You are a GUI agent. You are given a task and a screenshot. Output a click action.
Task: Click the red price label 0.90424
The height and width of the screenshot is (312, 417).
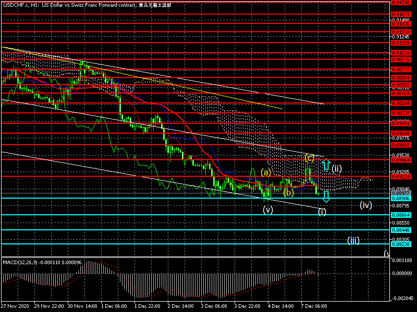[401, 94]
